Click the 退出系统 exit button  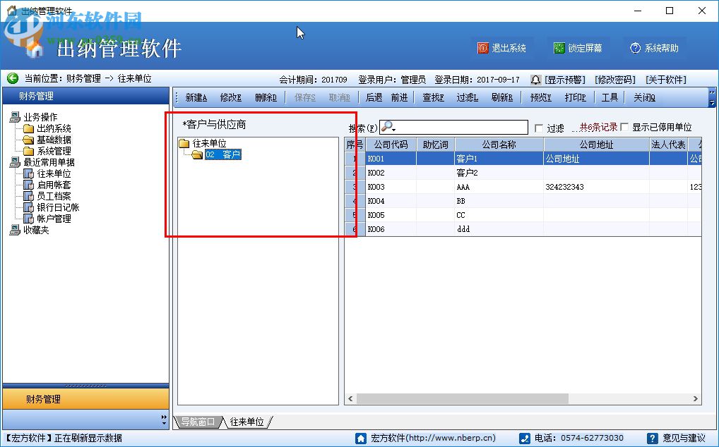[x=504, y=47]
